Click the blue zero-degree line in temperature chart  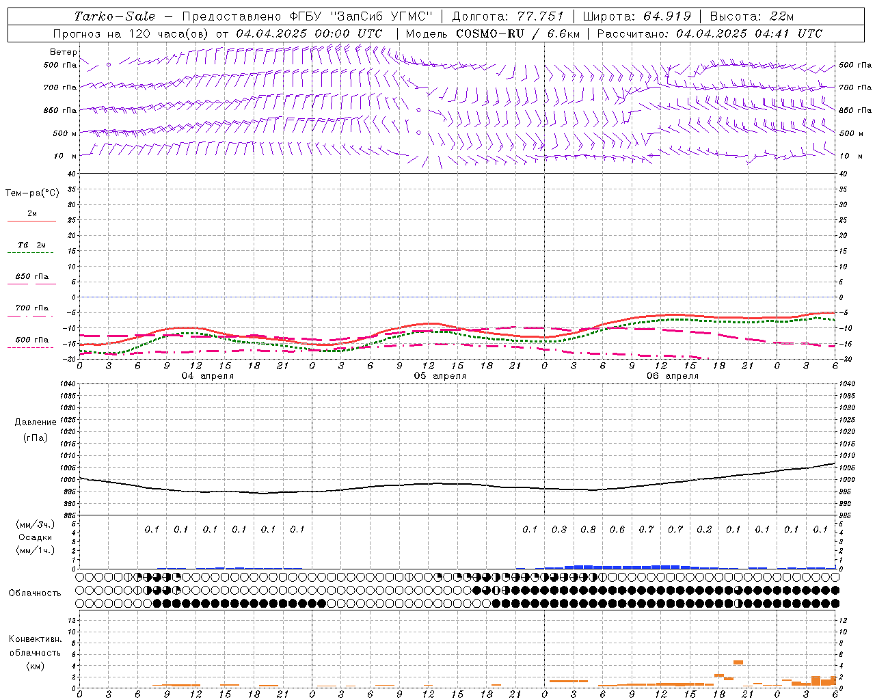[457, 297]
